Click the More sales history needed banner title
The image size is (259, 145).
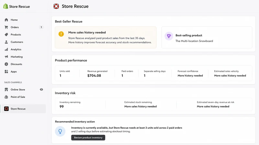[87, 33]
